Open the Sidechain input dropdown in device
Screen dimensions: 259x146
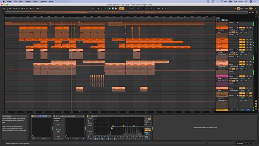[x=58, y=120]
